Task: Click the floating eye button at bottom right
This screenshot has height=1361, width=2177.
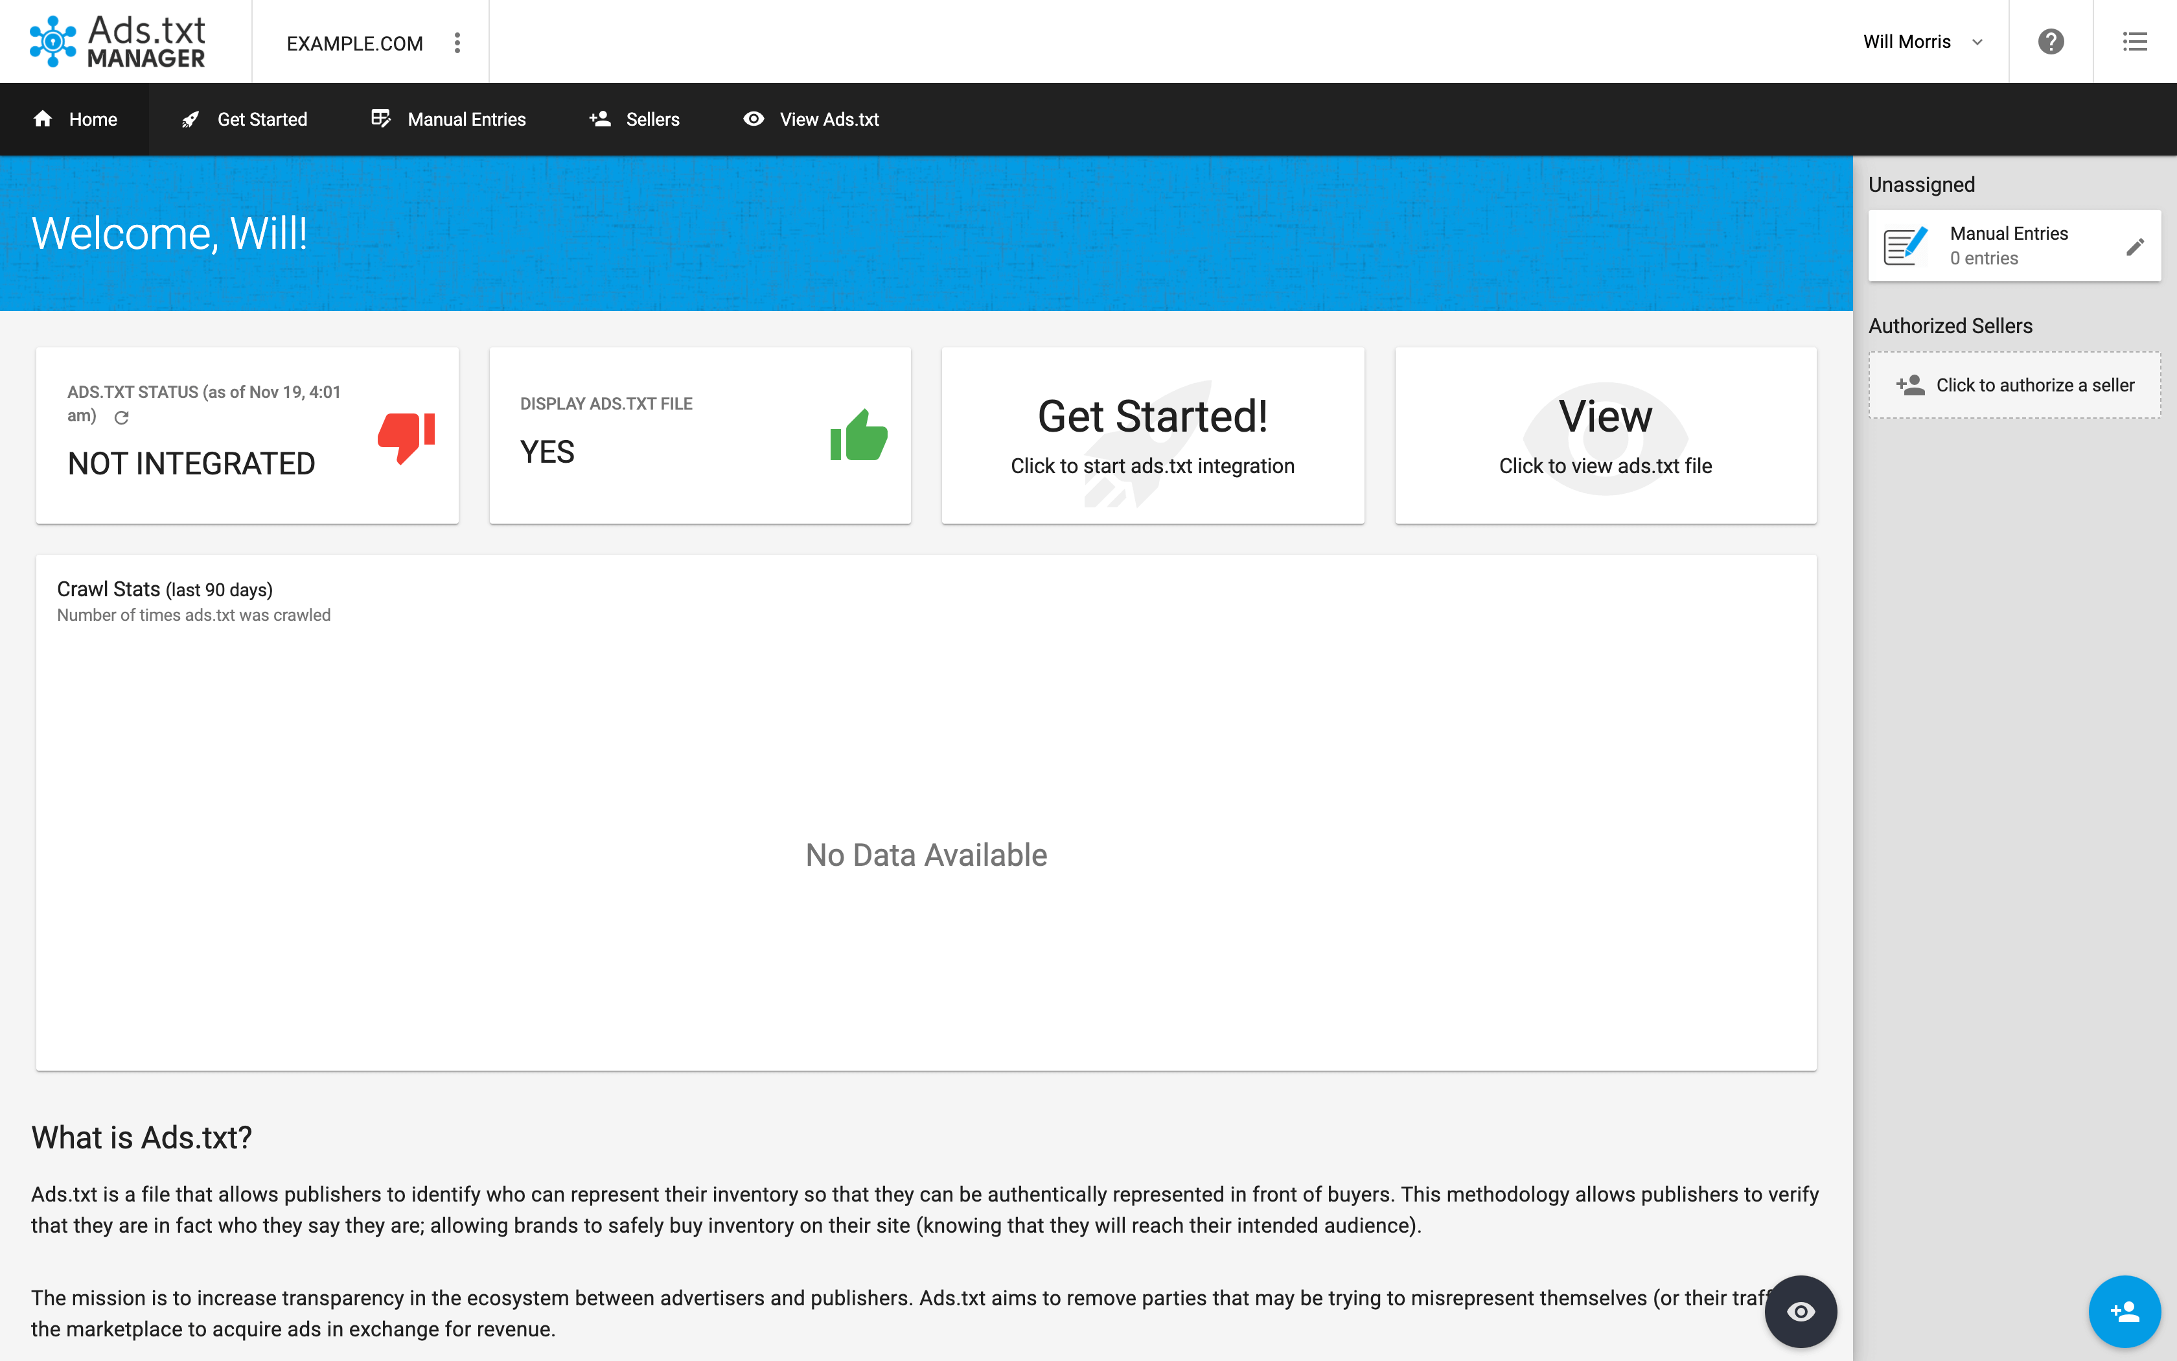Action: point(1801,1312)
